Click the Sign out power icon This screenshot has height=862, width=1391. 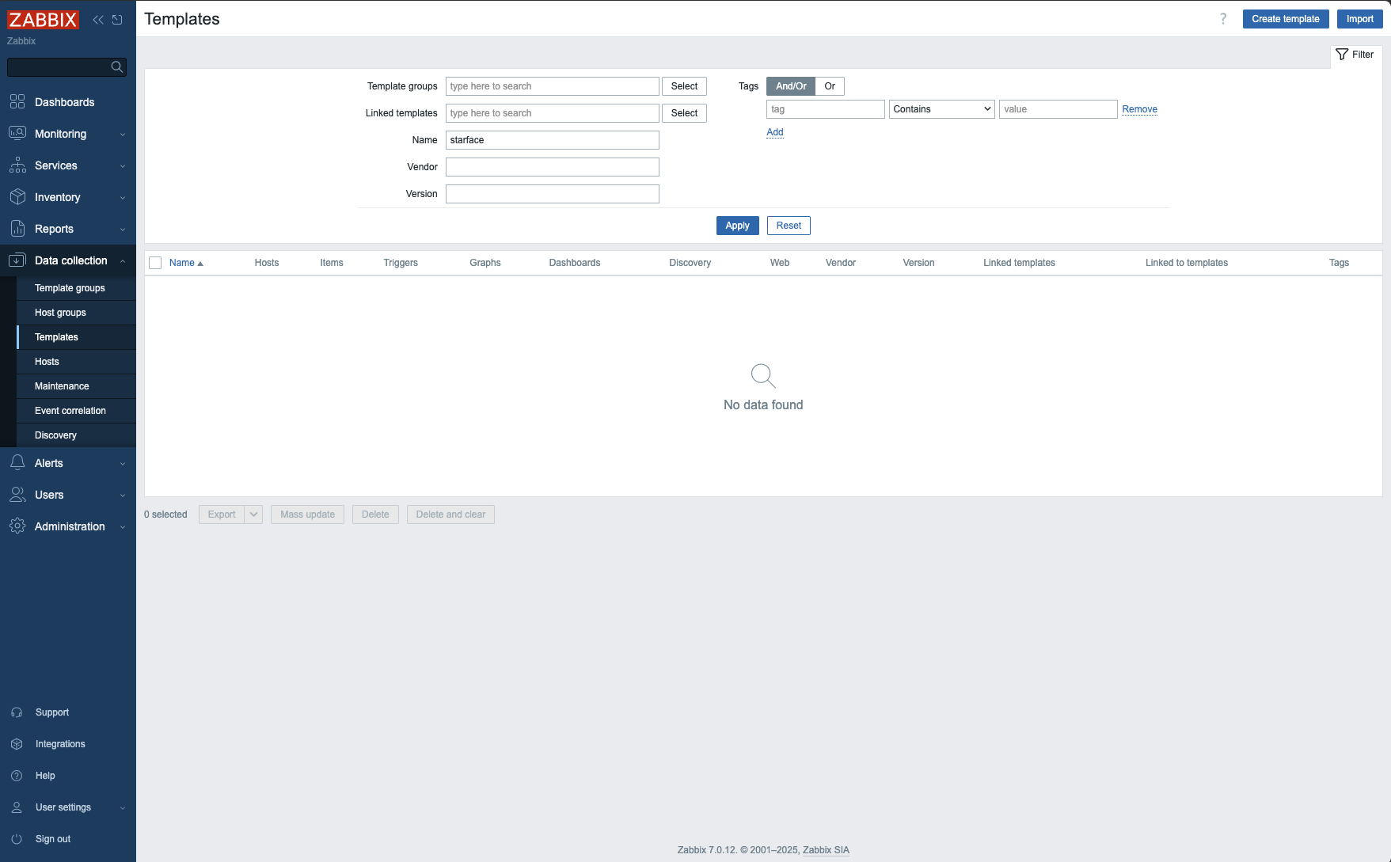[17, 839]
